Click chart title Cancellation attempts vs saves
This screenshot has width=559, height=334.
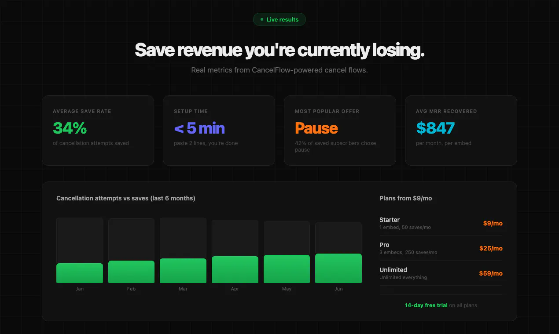(126, 198)
